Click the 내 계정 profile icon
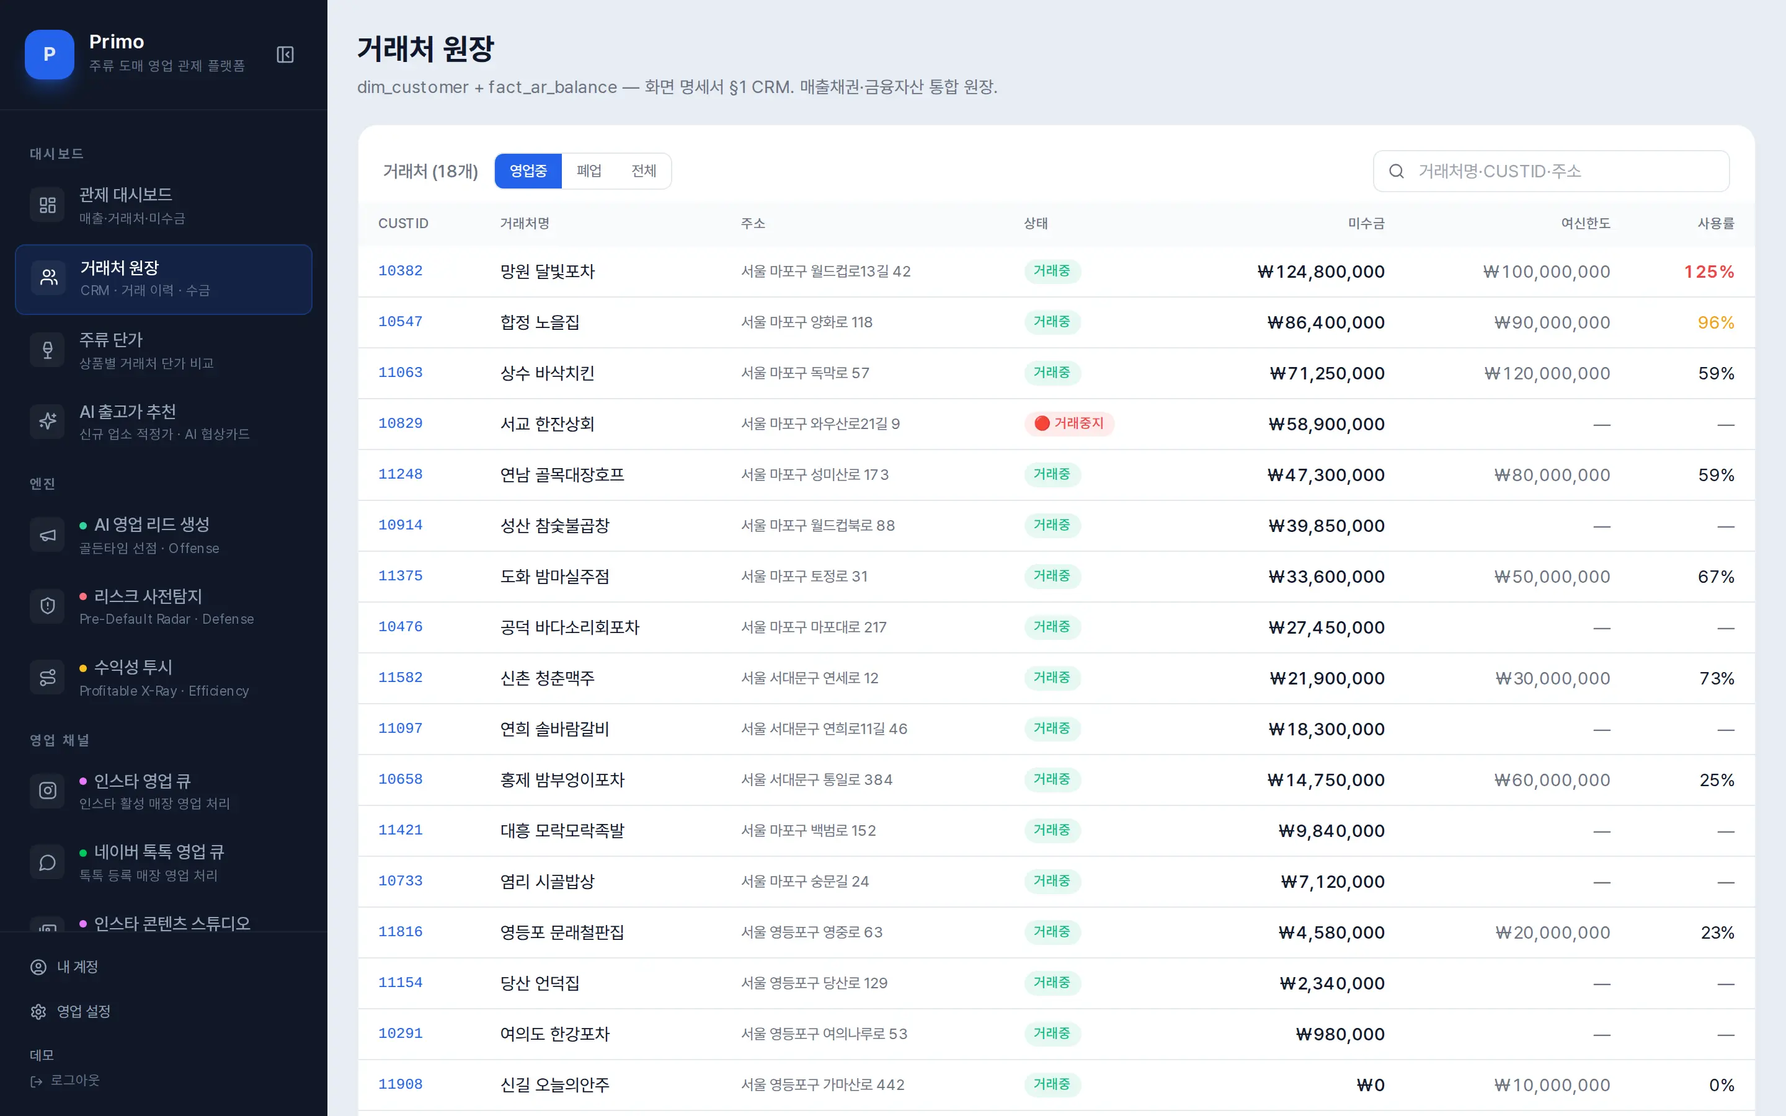The height and width of the screenshot is (1116, 1786). coord(38,967)
